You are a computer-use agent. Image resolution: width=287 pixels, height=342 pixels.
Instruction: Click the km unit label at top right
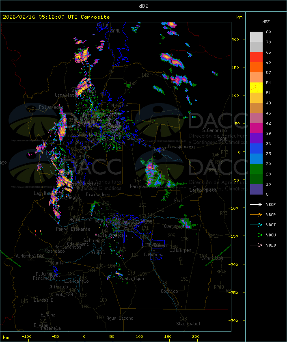pos(239,17)
